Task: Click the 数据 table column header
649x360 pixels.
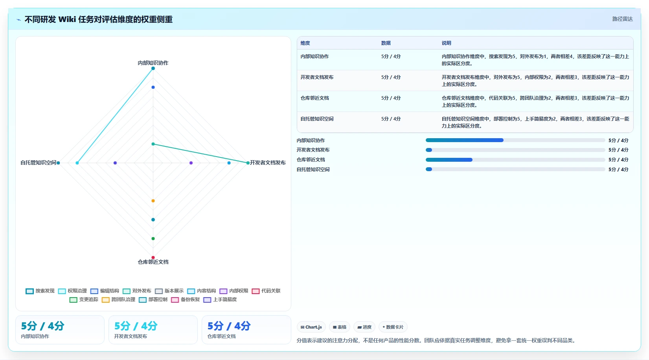Action: [x=386, y=43]
